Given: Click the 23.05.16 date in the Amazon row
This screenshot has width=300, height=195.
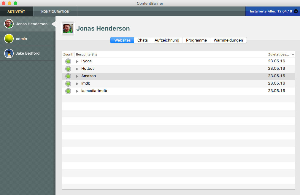Looking at the screenshot, I should pyautogui.click(x=277, y=76).
